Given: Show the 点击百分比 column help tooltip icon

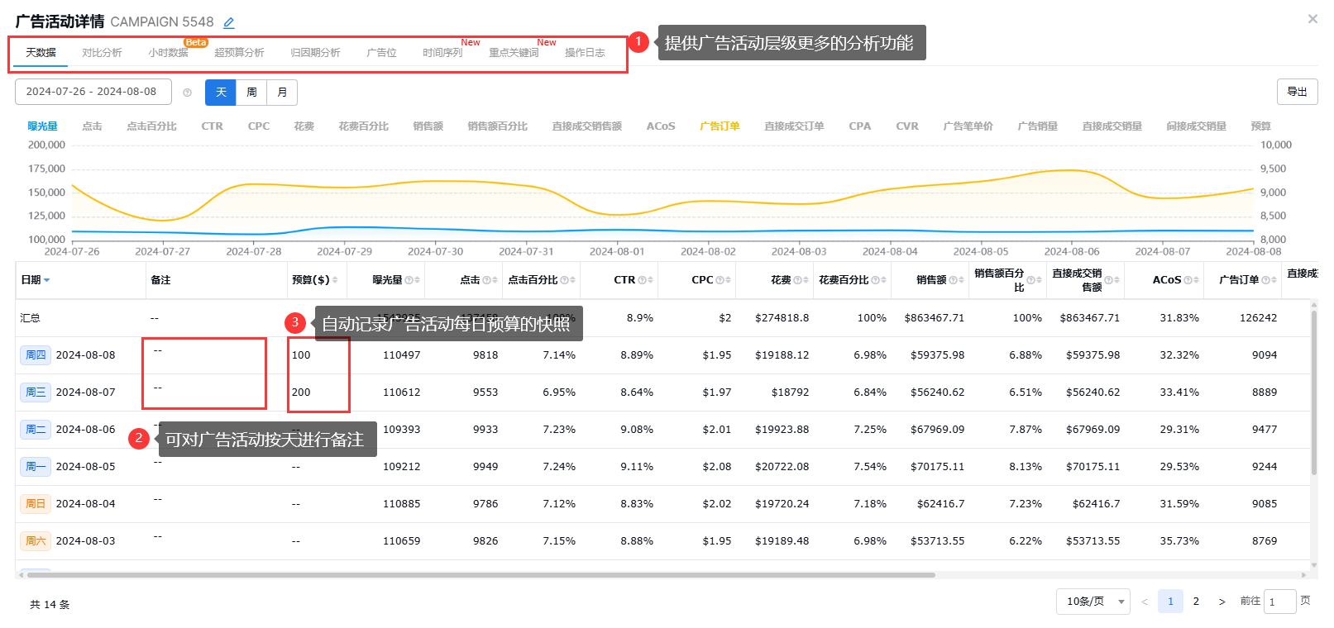Looking at the screenshot, I should pyautogui.click(x=564, y=280).
